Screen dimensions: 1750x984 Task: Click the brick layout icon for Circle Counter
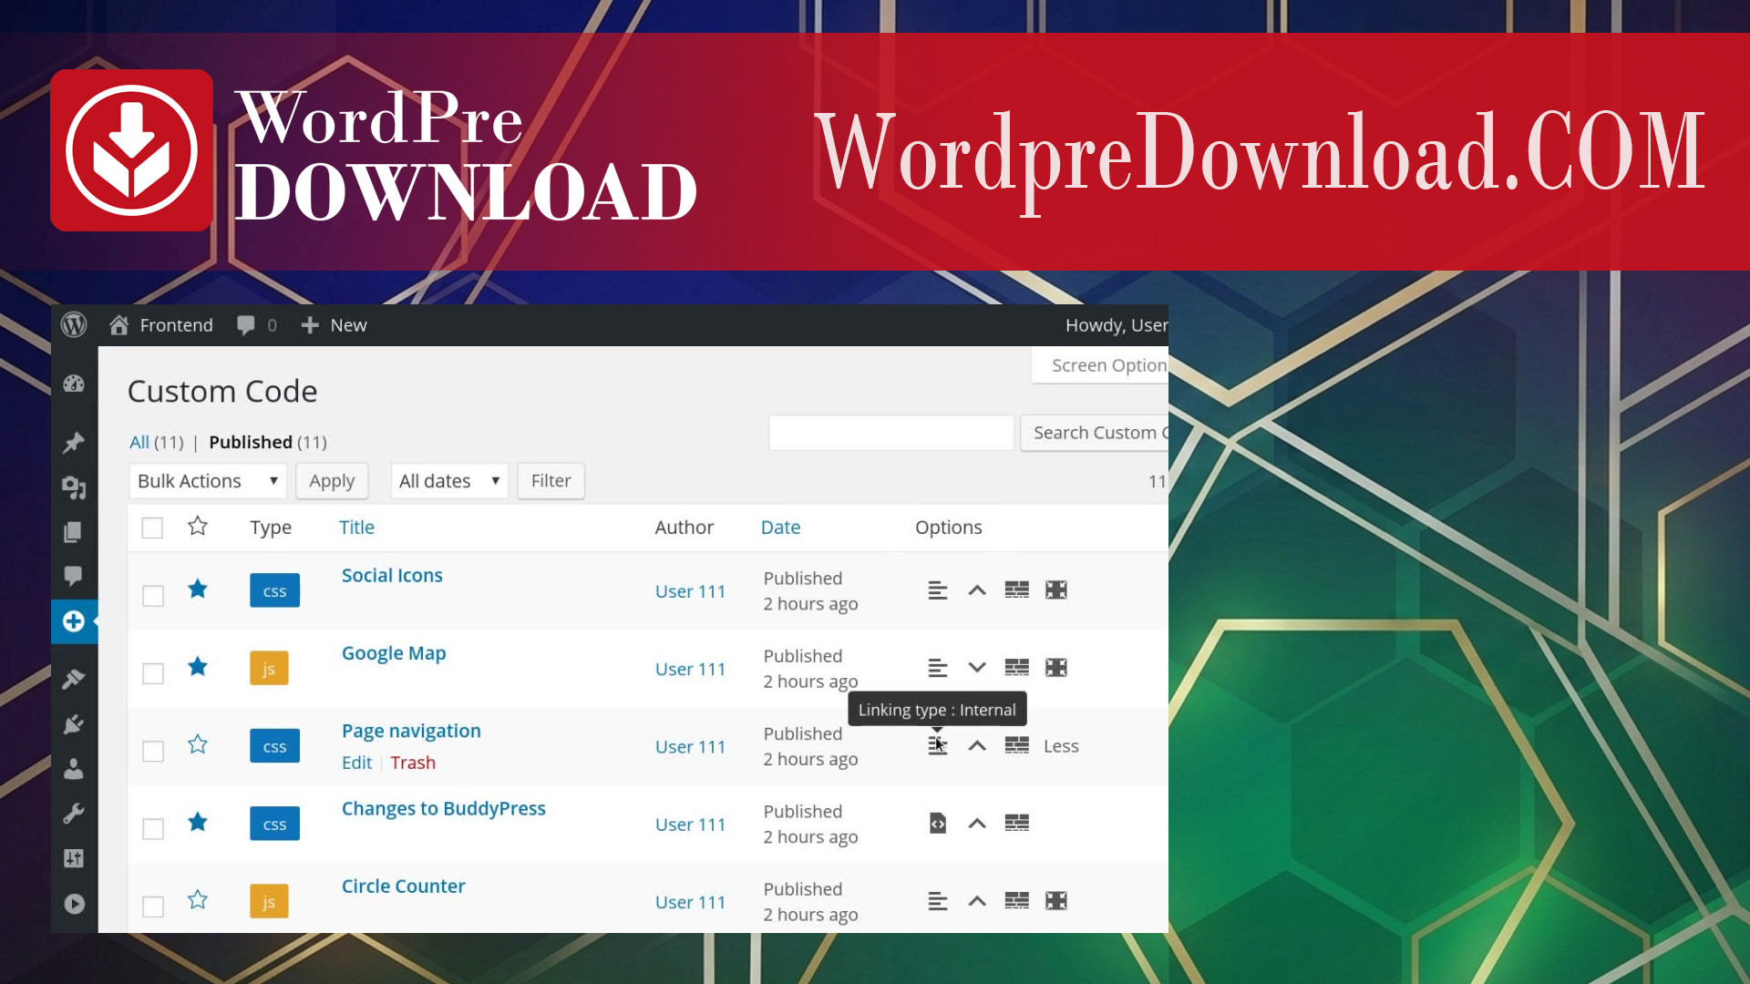[x=1017, y=901]
